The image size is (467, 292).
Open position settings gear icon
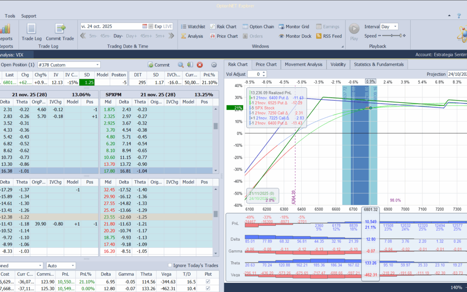(x=214, y=65)
